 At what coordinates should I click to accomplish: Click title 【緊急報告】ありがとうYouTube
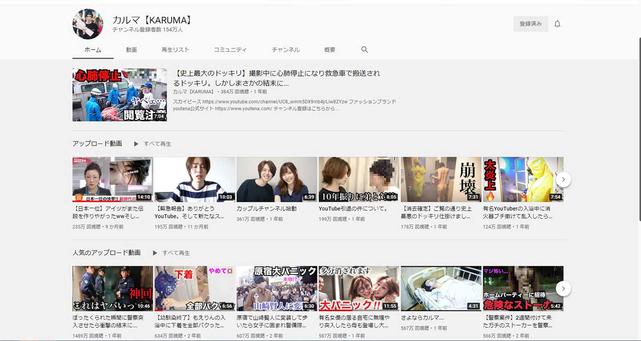tap(189, 212)
